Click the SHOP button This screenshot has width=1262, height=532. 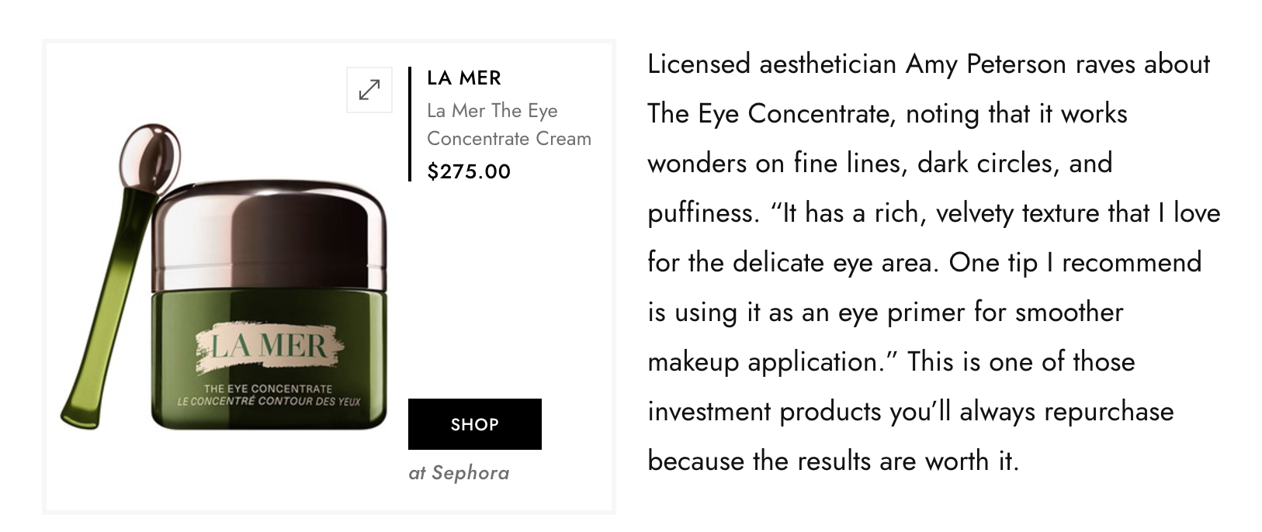click(474, 424)
